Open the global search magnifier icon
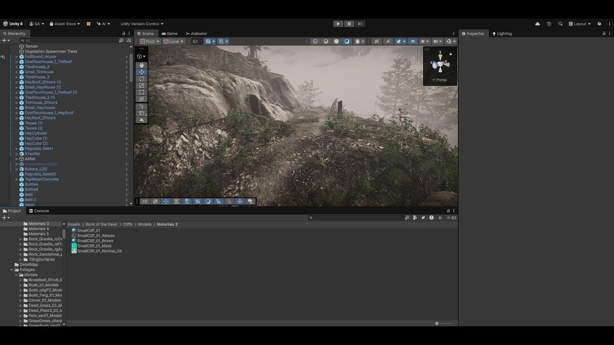Screen dimensions: 614x345 [560, 23]
